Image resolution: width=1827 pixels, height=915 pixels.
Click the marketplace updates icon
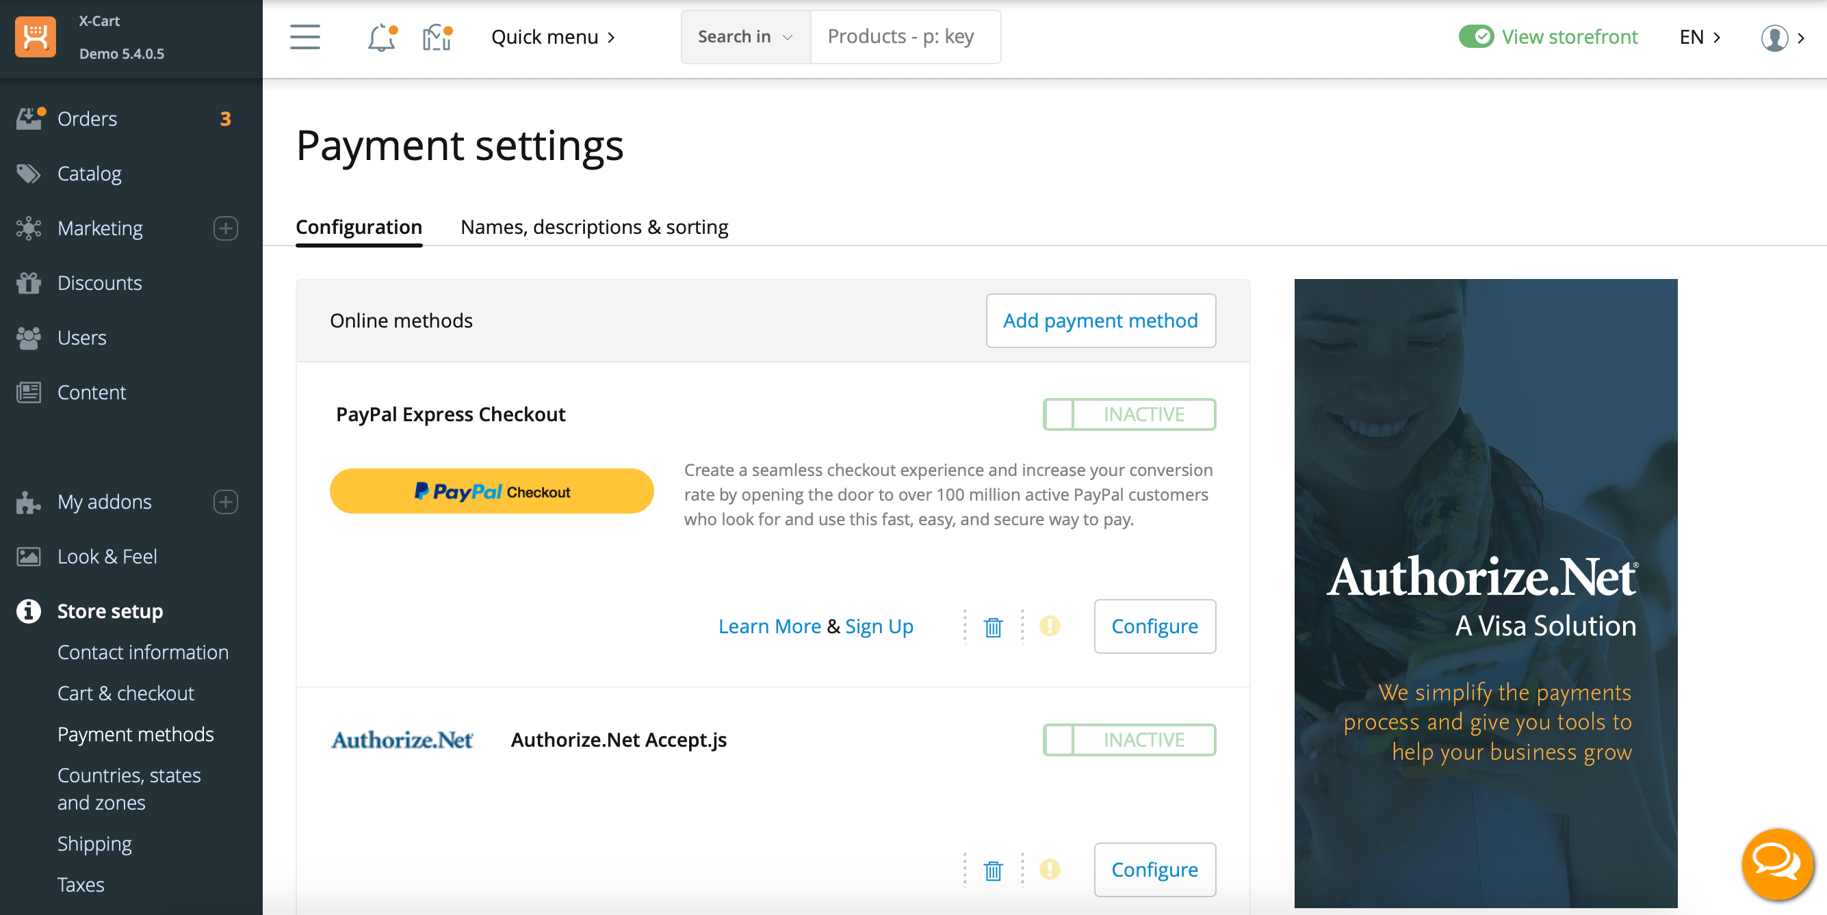coord(437,37)
